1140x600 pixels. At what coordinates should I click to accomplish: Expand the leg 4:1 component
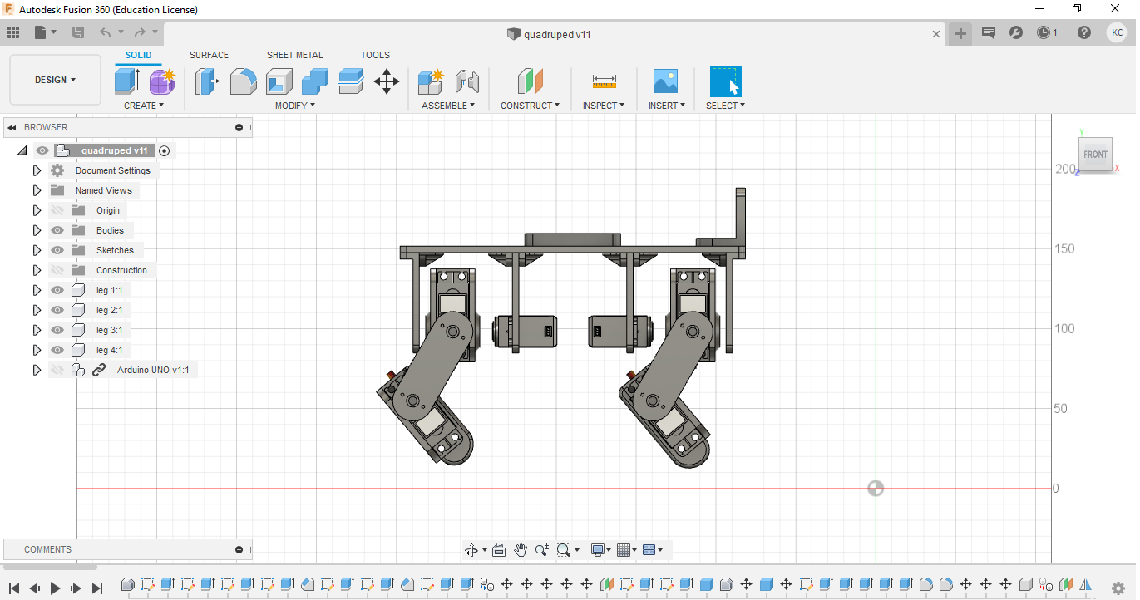click(x=37, y=350)
